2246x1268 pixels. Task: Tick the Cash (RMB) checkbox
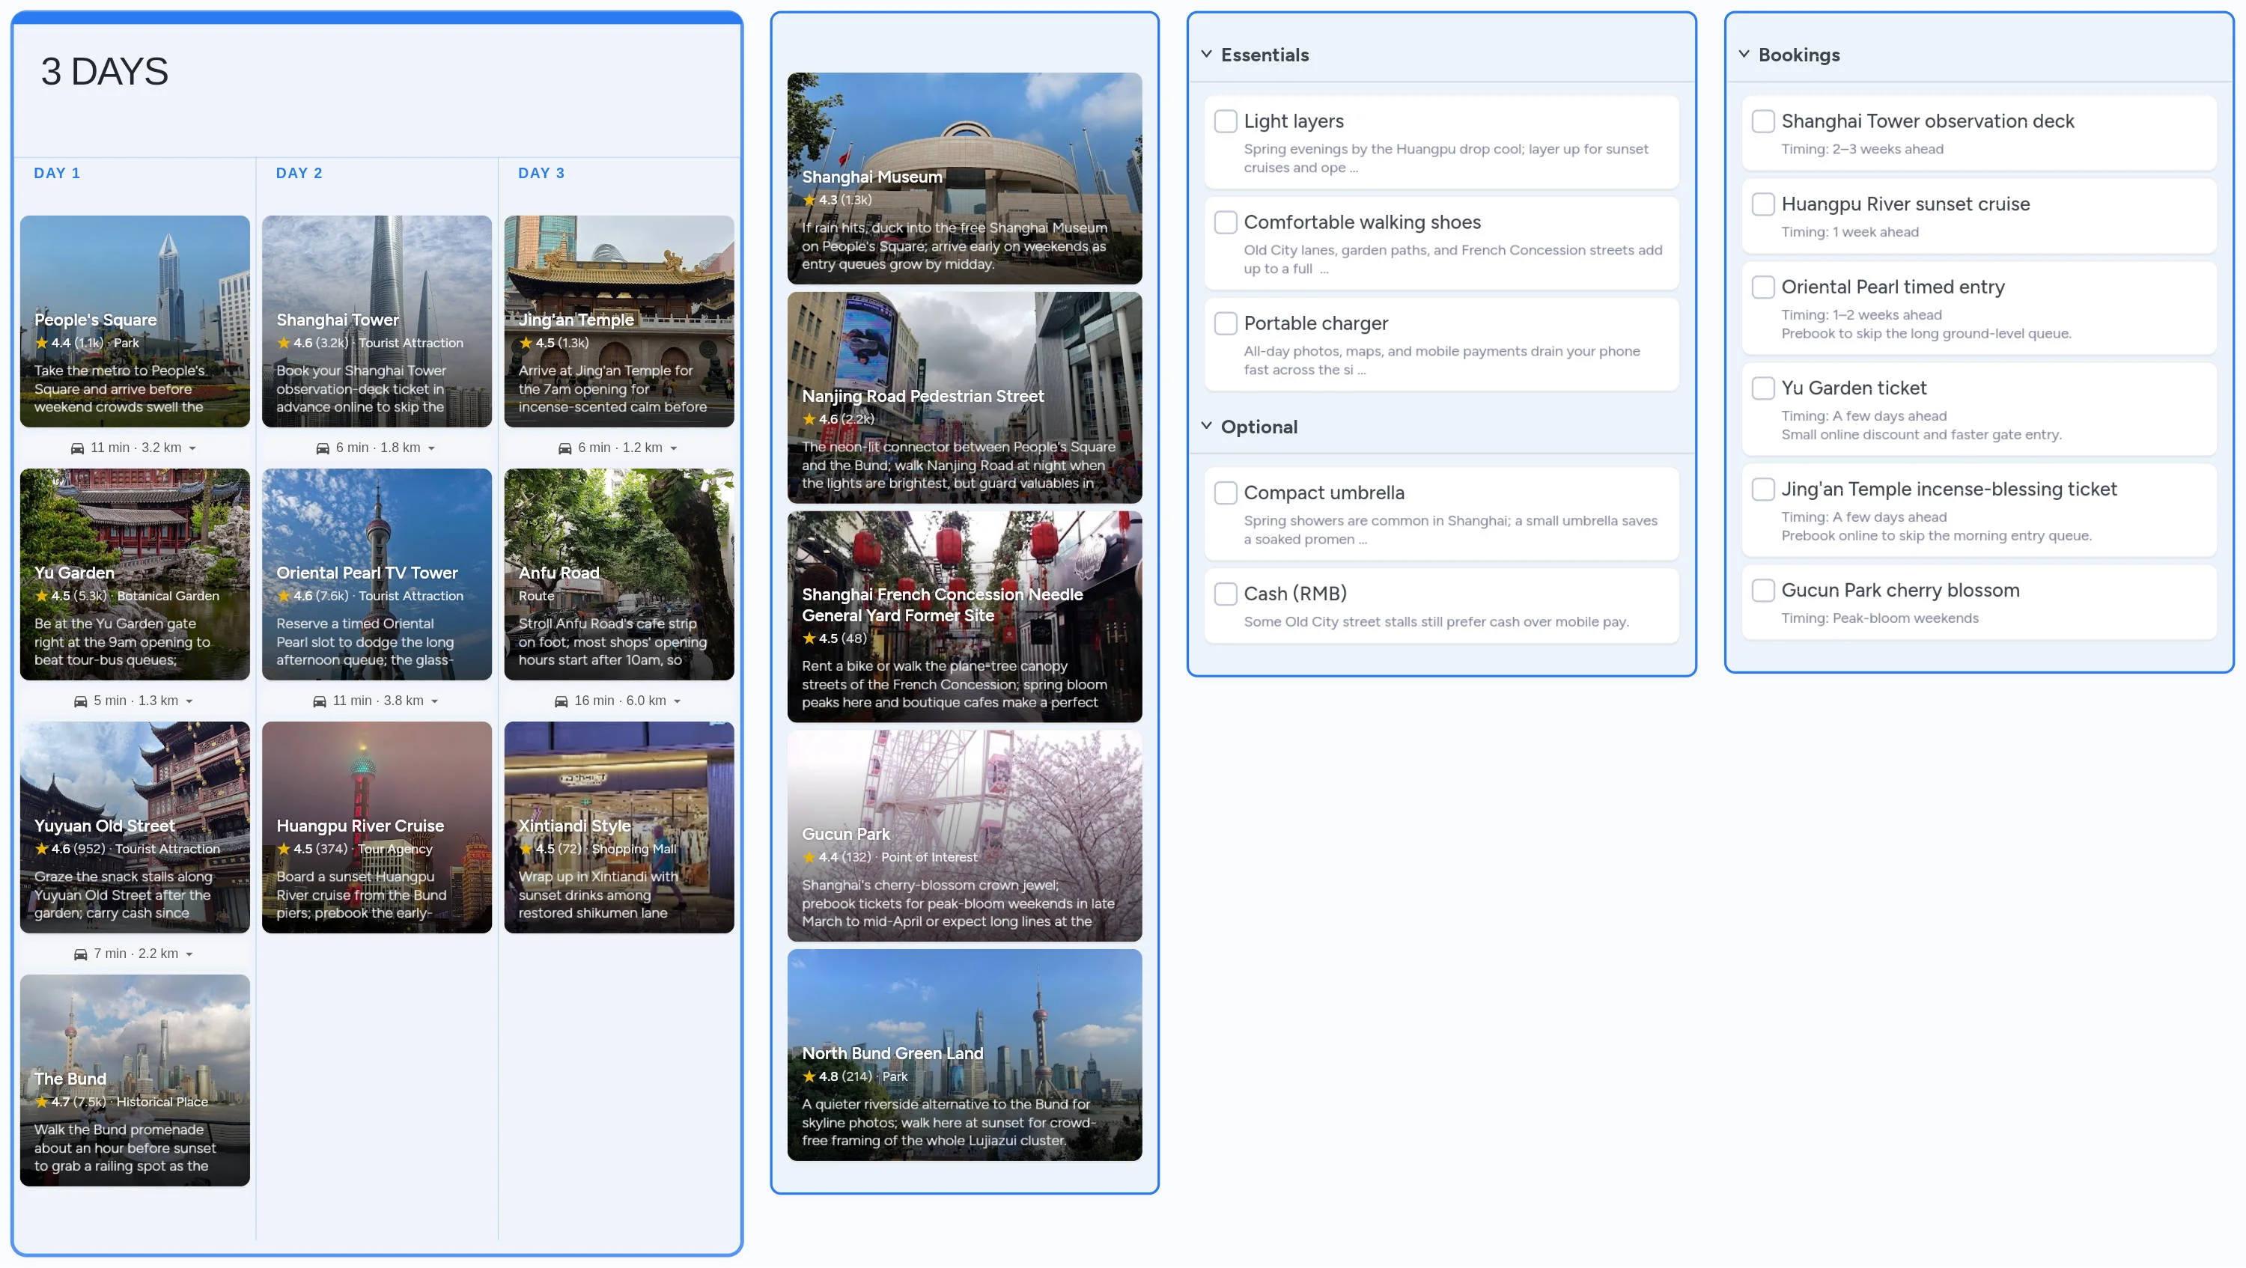tap(1226, 594)
